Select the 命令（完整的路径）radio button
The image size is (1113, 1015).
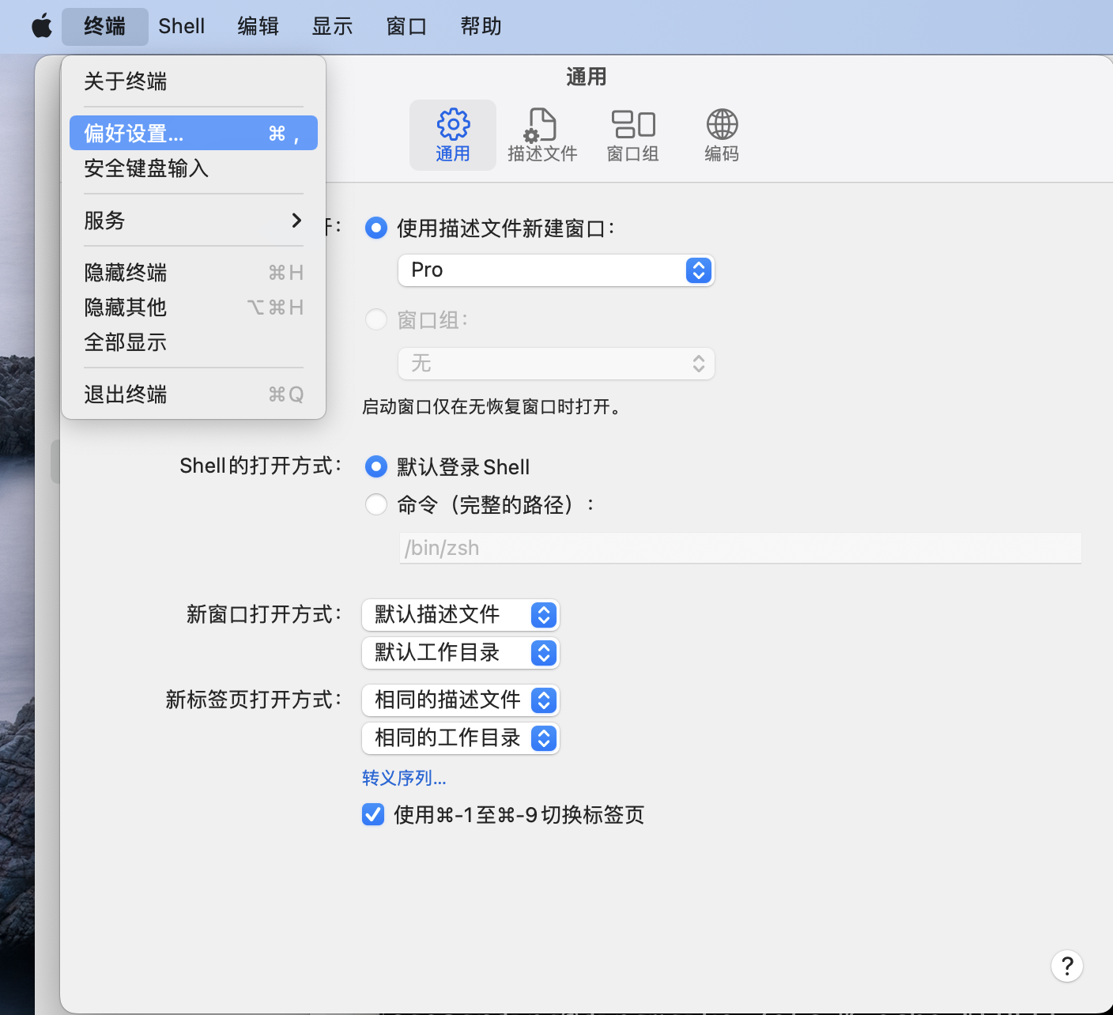(x=376, y=504)
